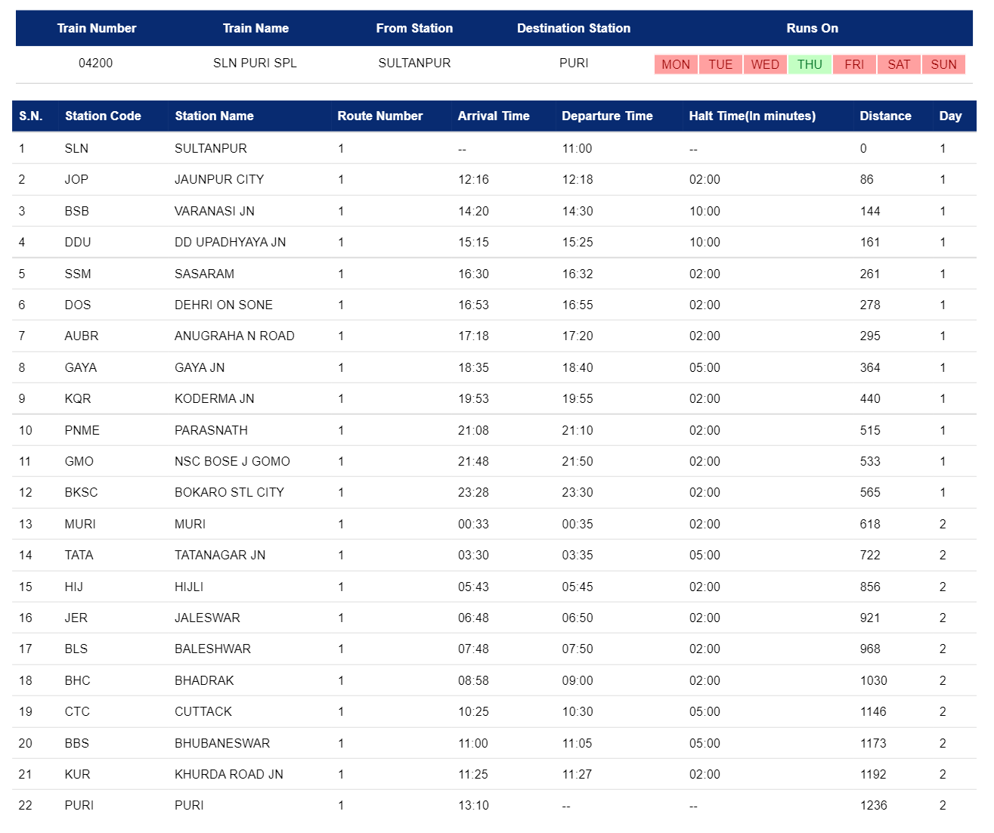994x833 pixels.
Task: Click station code AUBR
Action: point(82,336)
